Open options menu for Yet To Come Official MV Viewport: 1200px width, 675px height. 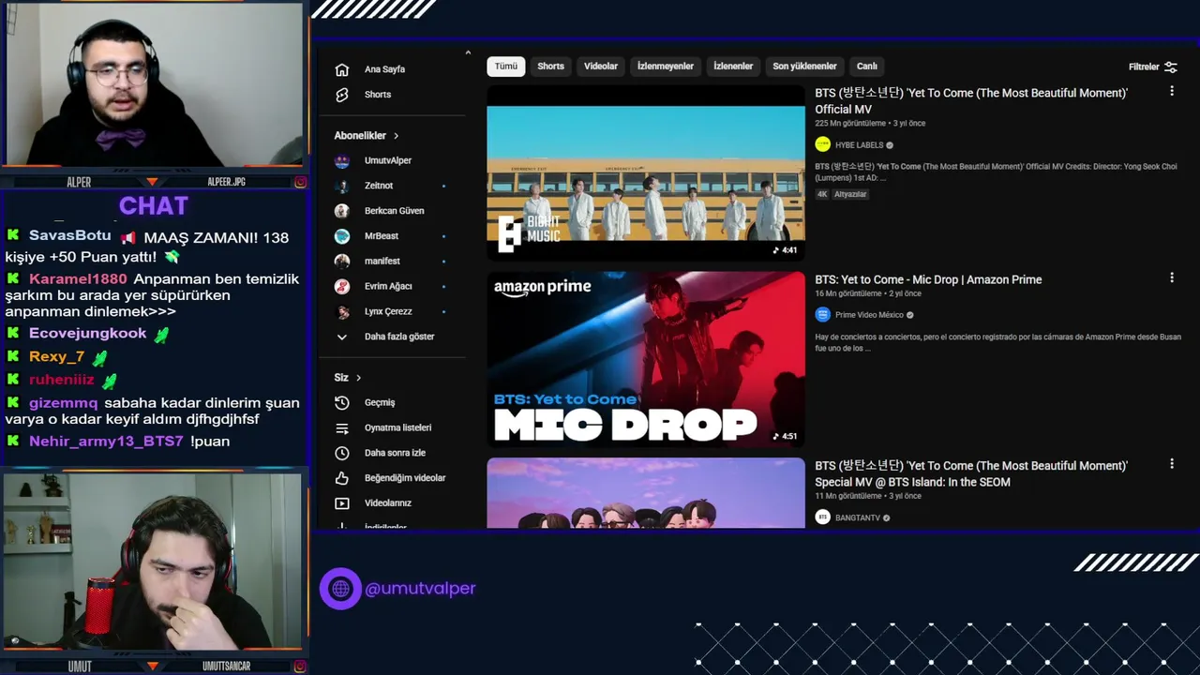pyautogui.click(x=1172, y=91)
